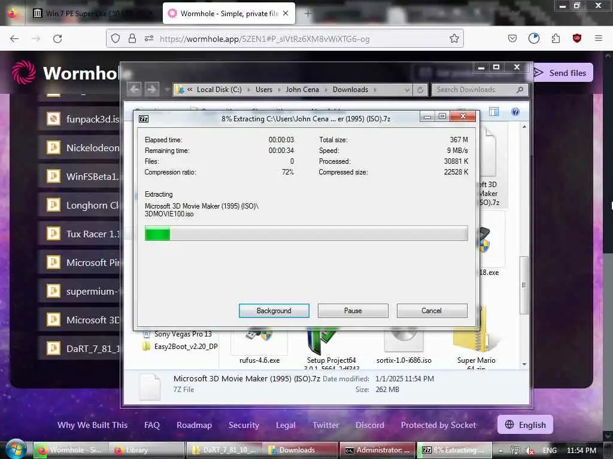Click the Wormhole URL address field
Image resolution: width=613 pixels, height=459 pixels.
click(264, 39)
